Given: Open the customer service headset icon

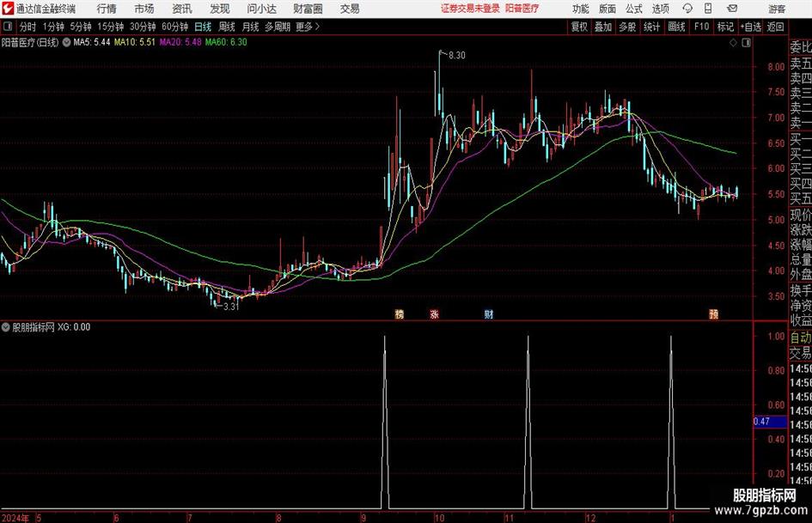Looking at the screenshot, I should [x=687, y=9].
